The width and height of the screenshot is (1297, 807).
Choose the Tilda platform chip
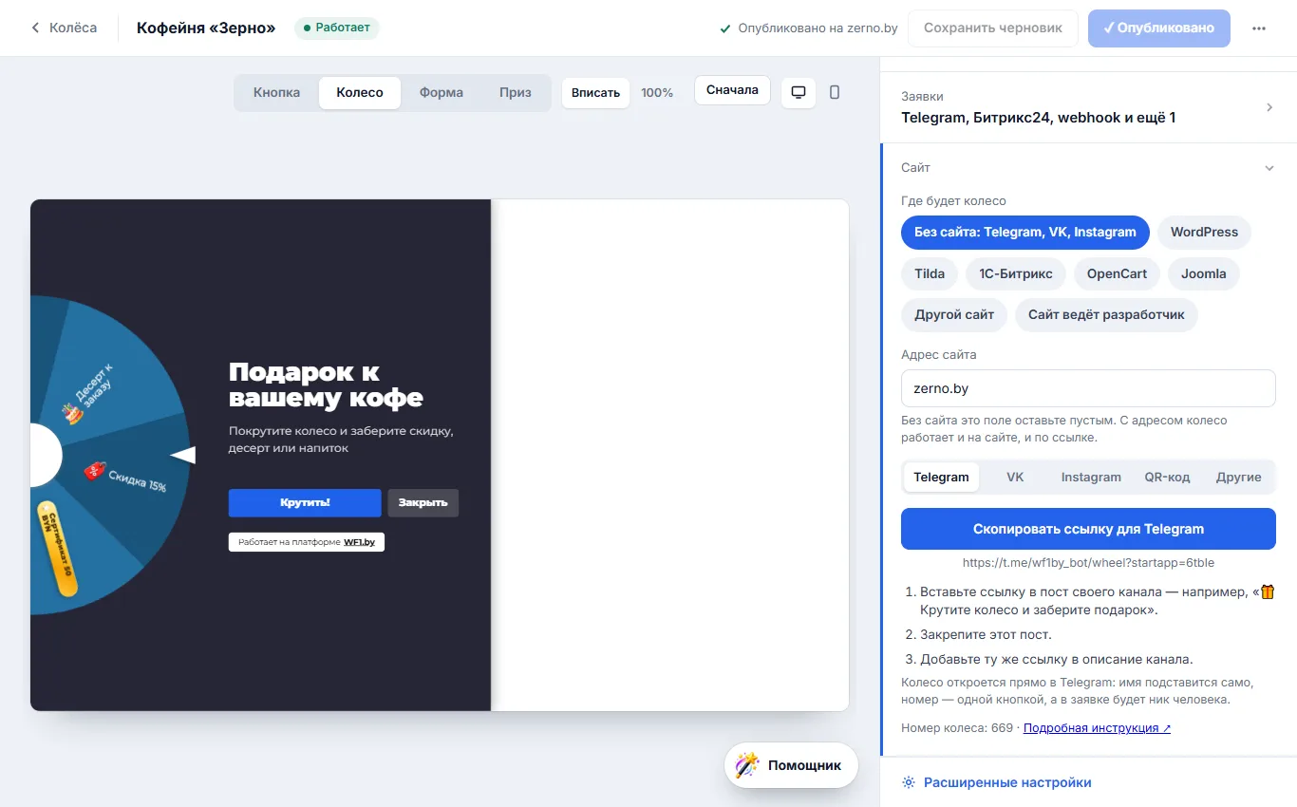[x=930, y=274]
